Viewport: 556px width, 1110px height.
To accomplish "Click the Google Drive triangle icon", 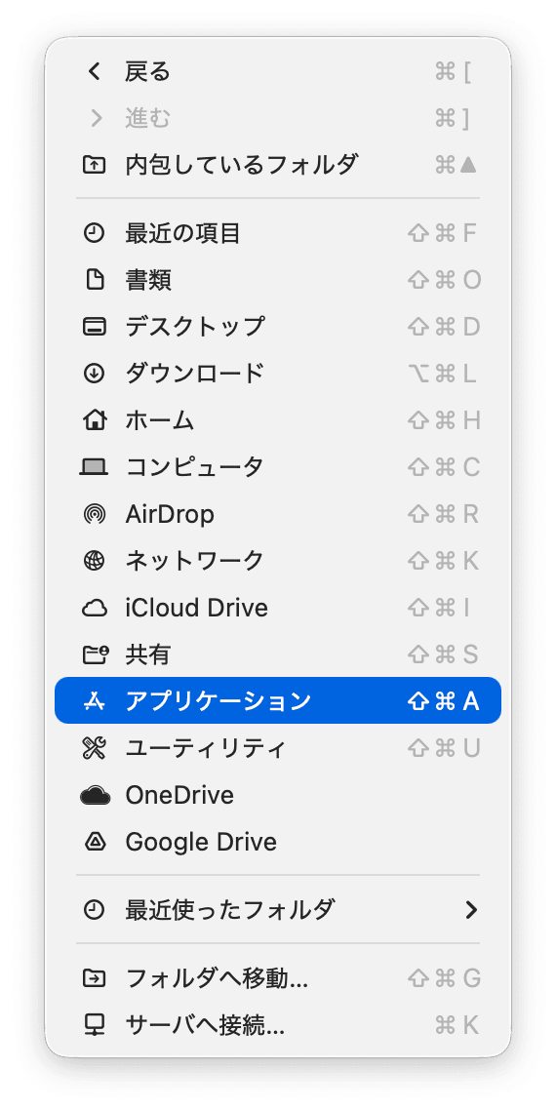I will [x=95, y=842].
